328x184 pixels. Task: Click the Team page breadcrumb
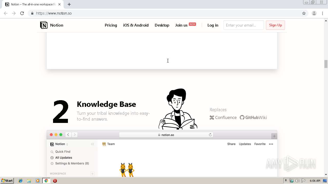tap(108, 144)
